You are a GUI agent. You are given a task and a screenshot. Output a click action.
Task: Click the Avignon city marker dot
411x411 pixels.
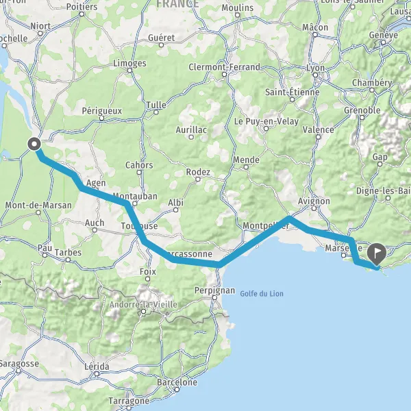coord(314,209)
